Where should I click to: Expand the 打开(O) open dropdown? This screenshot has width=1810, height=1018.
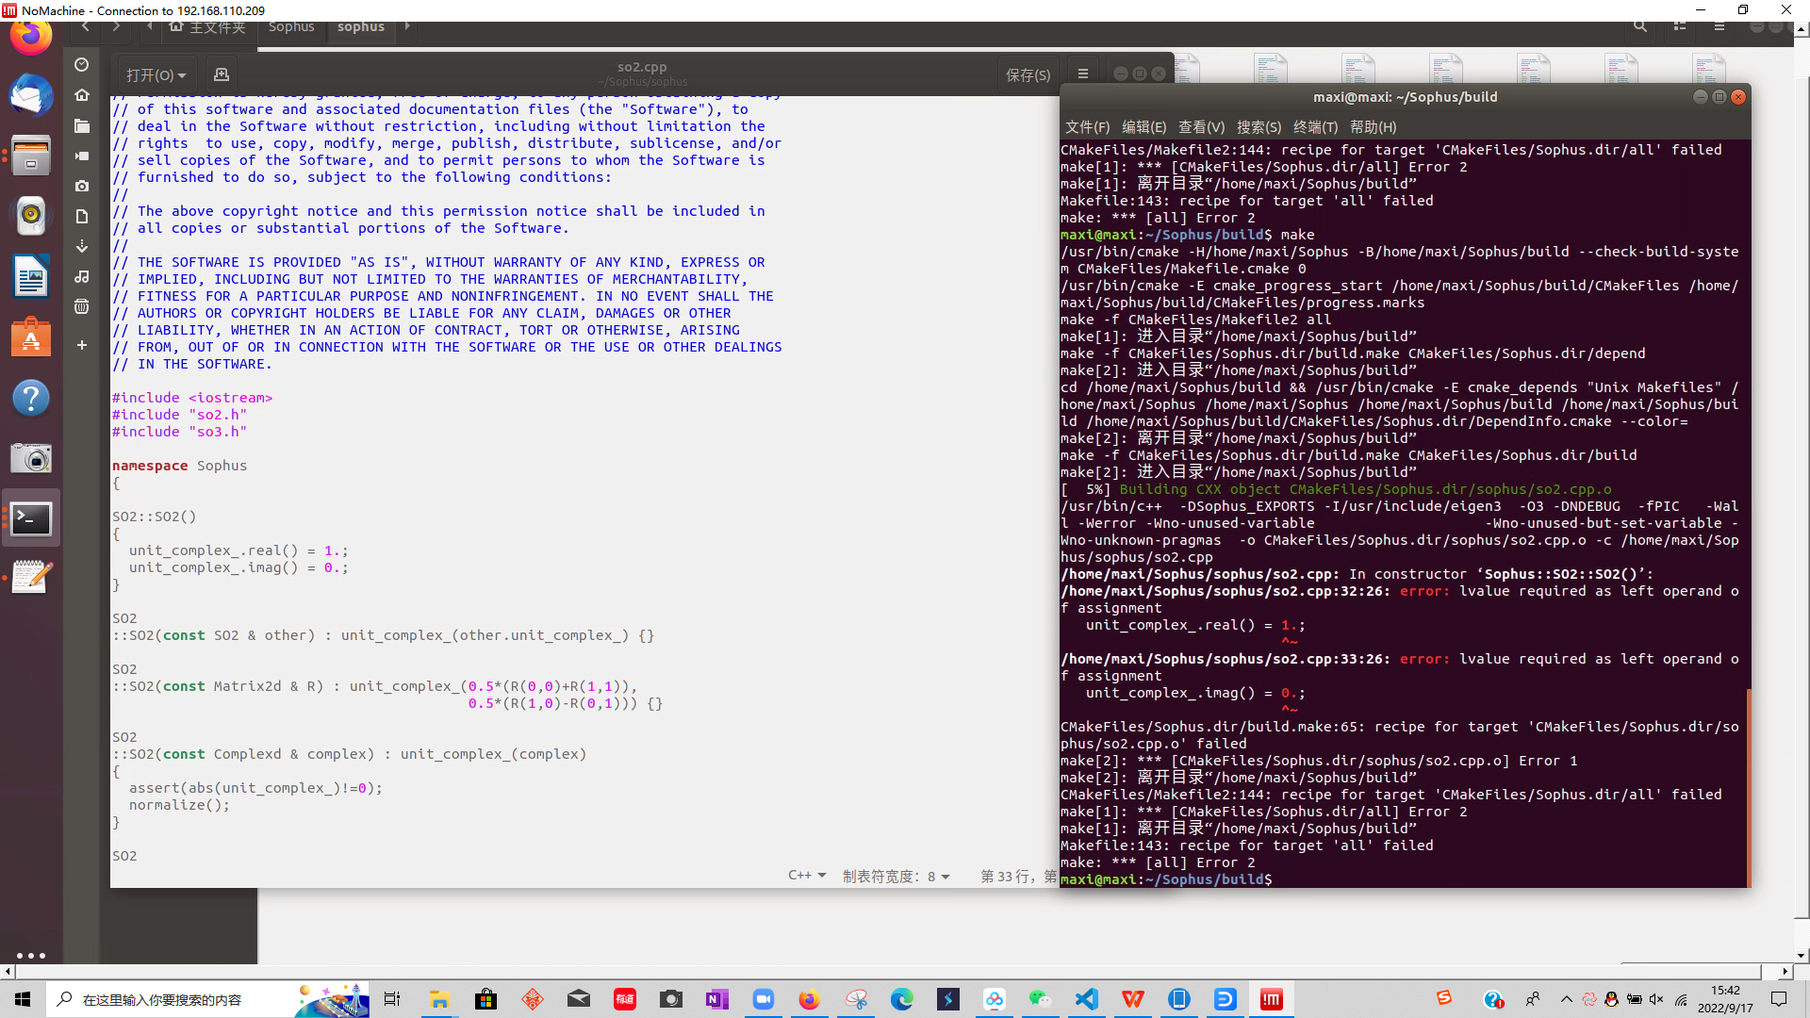pos(156,74)
